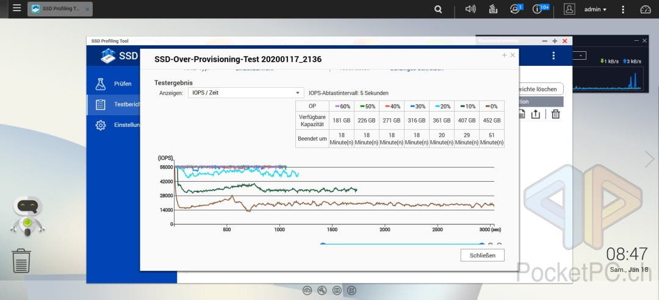Click the Qboost robot assistant icon

click(x=27, y=216)
